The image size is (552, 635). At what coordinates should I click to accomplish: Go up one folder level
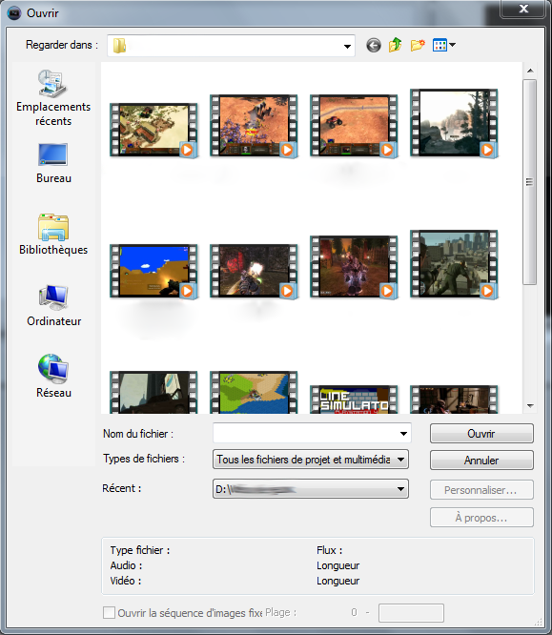click(x=395, y=45)
